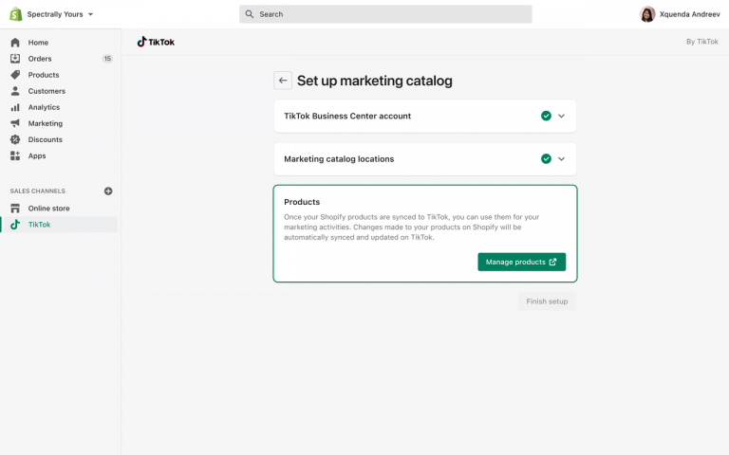
Task: Click the Shopify bag logo
Action: [x=16, y=14]
